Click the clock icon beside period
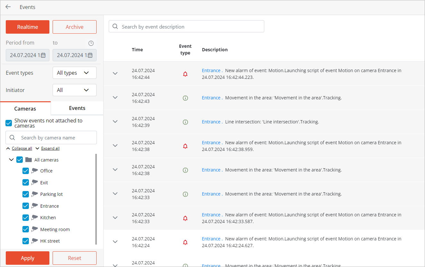 [91, 43]
